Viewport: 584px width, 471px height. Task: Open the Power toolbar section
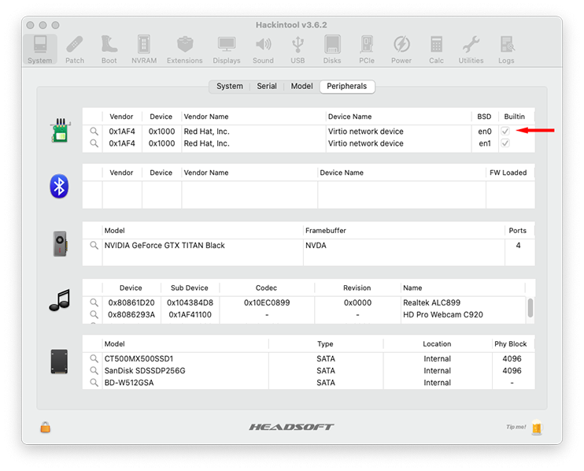click(401, 50)
